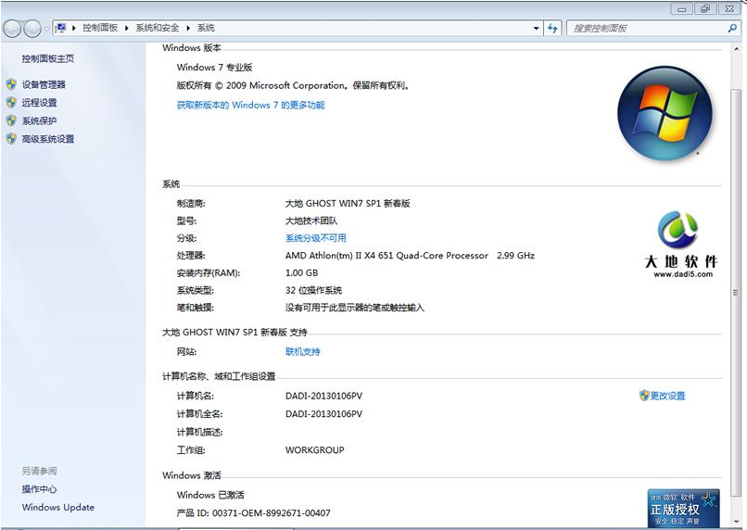Viewport: 747px width, 530px height.
Task: Click the back navigation arrow button
Action: [x=13, y=29]
